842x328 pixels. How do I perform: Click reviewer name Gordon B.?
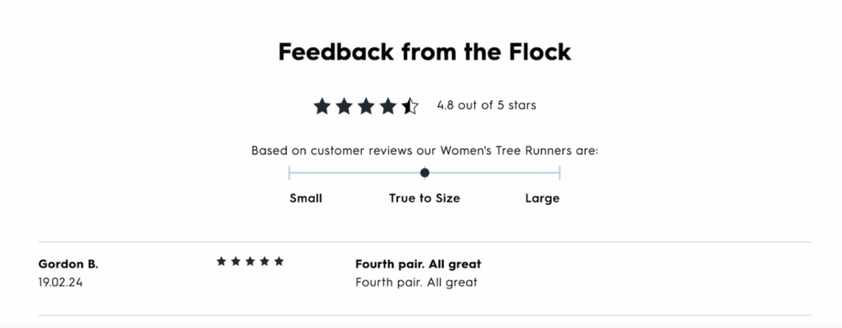point(68,264)
